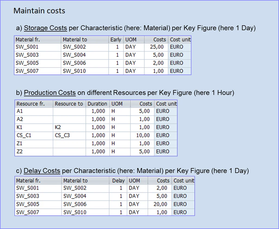
Task: Select SW_S002 cell in Delay Costs table
Action: click(85, 188)
